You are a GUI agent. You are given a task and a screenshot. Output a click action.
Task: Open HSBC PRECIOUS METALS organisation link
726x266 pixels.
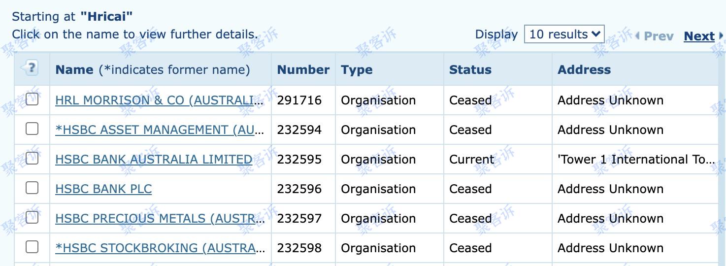coord(160,219)
